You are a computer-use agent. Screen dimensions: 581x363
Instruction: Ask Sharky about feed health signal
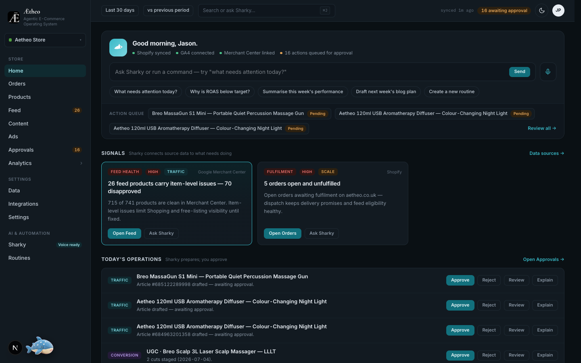point(161,234)
